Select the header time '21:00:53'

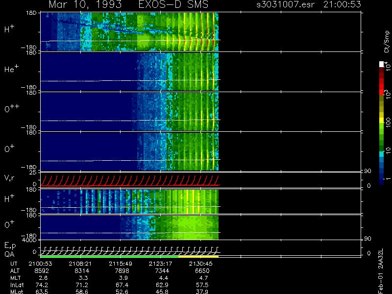(x=342, y=4)
